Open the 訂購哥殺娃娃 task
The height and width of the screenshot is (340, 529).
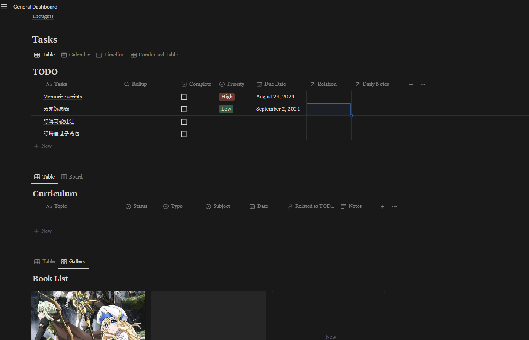click(59, 121)
